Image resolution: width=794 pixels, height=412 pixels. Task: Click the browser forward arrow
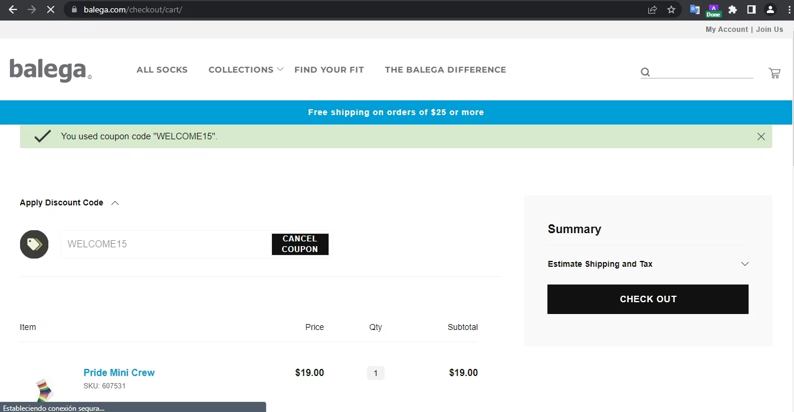(32, 9)
